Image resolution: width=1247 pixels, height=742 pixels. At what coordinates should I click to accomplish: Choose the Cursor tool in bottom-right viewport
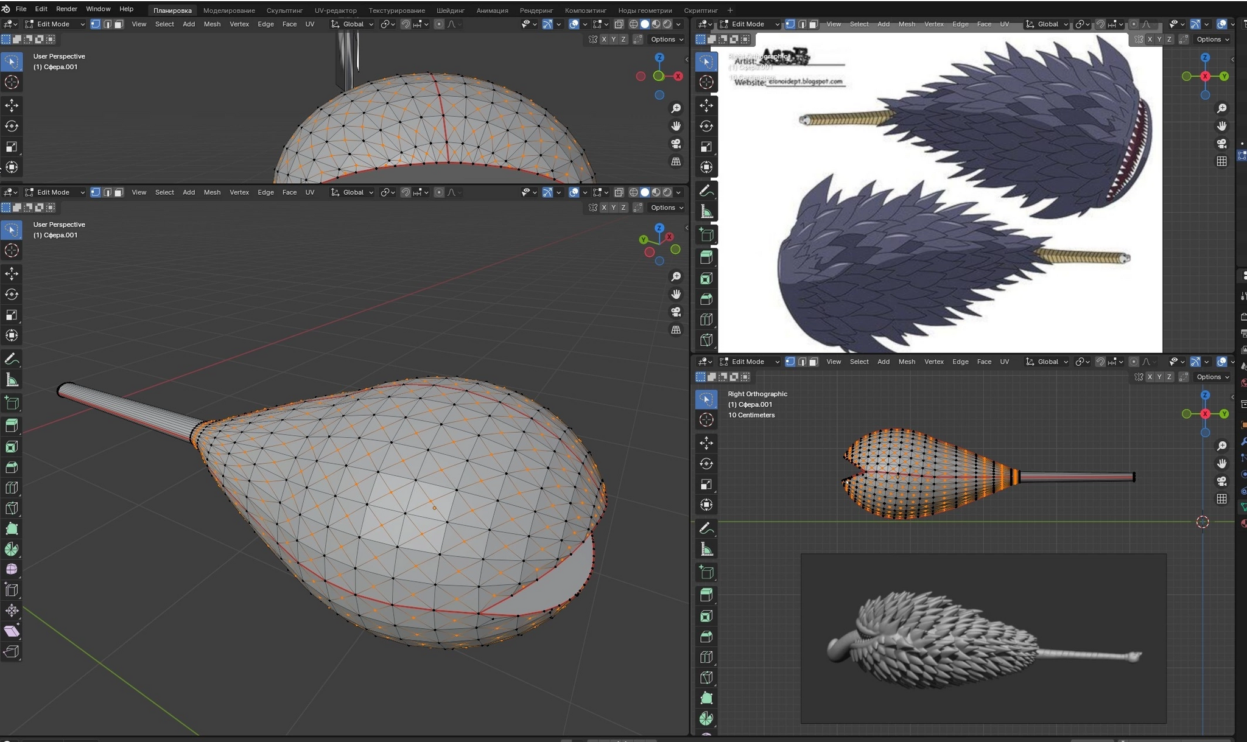point(706,420)
